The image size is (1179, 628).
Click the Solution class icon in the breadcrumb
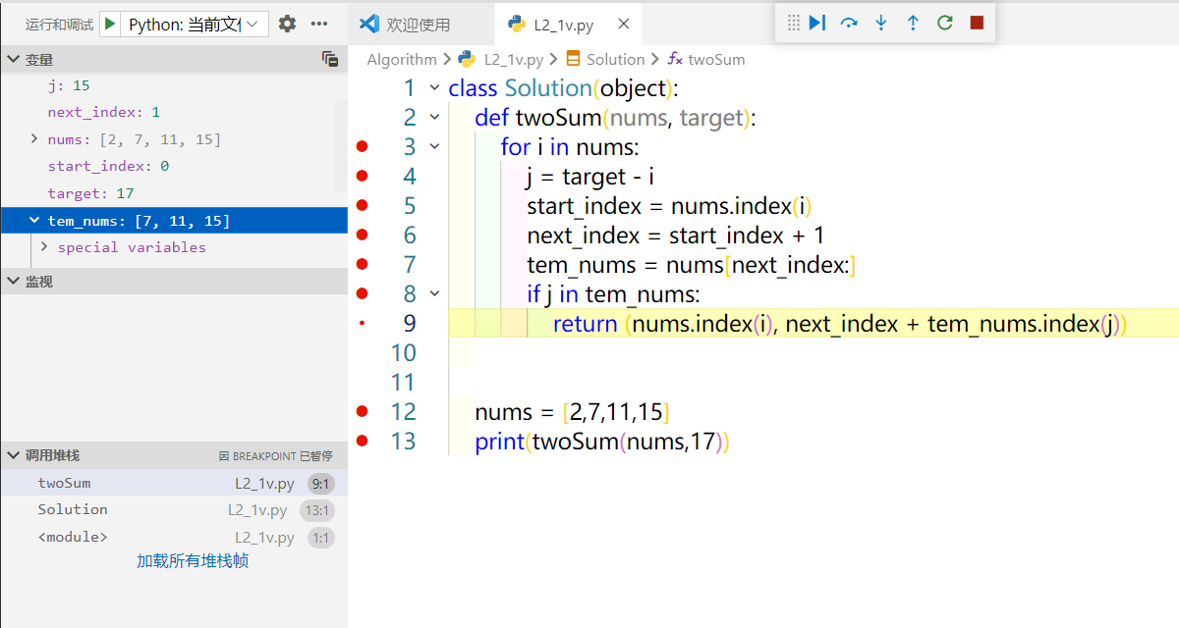click(x=573, y=59)
